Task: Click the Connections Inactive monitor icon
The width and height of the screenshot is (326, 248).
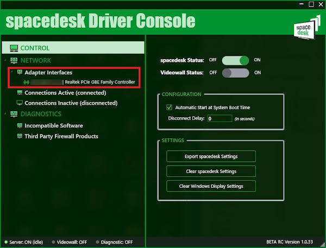Action: click(20, 103)
